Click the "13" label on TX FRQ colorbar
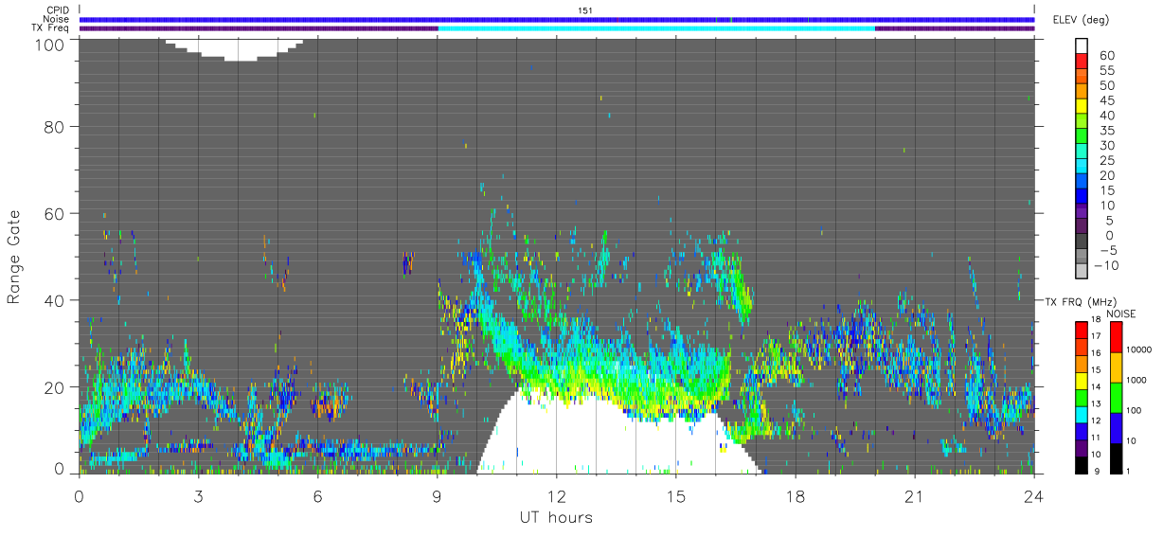This screenshot has height=537, width=1163. [x=1095, y=403]
